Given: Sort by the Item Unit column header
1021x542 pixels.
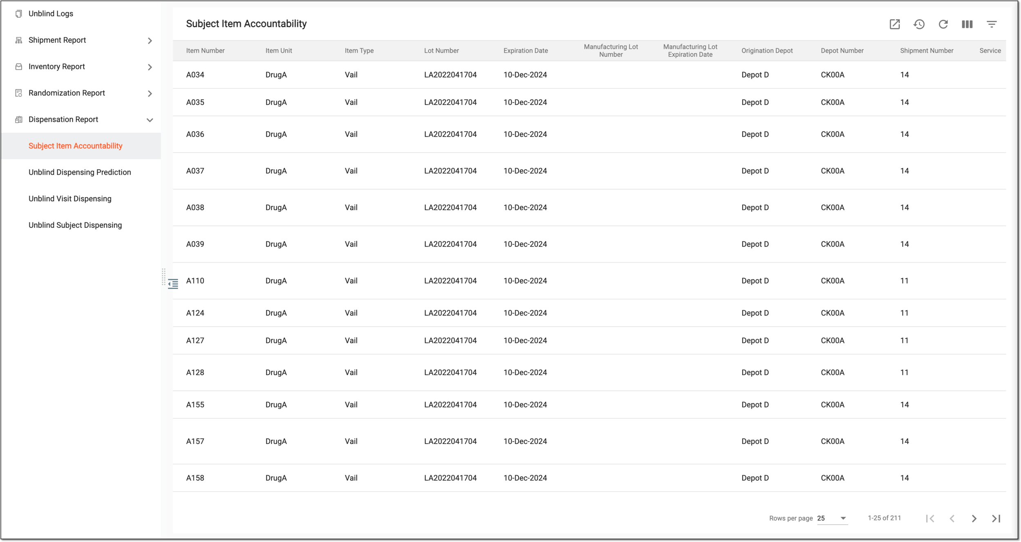Looking at the screenshot, I should tap(279, 51).
